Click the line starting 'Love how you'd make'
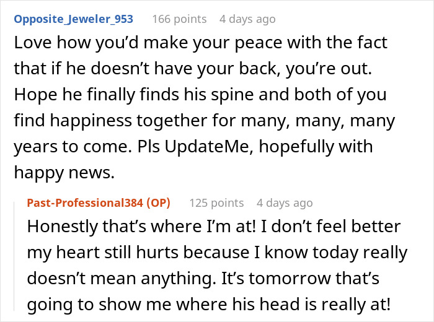 (200, 43)
